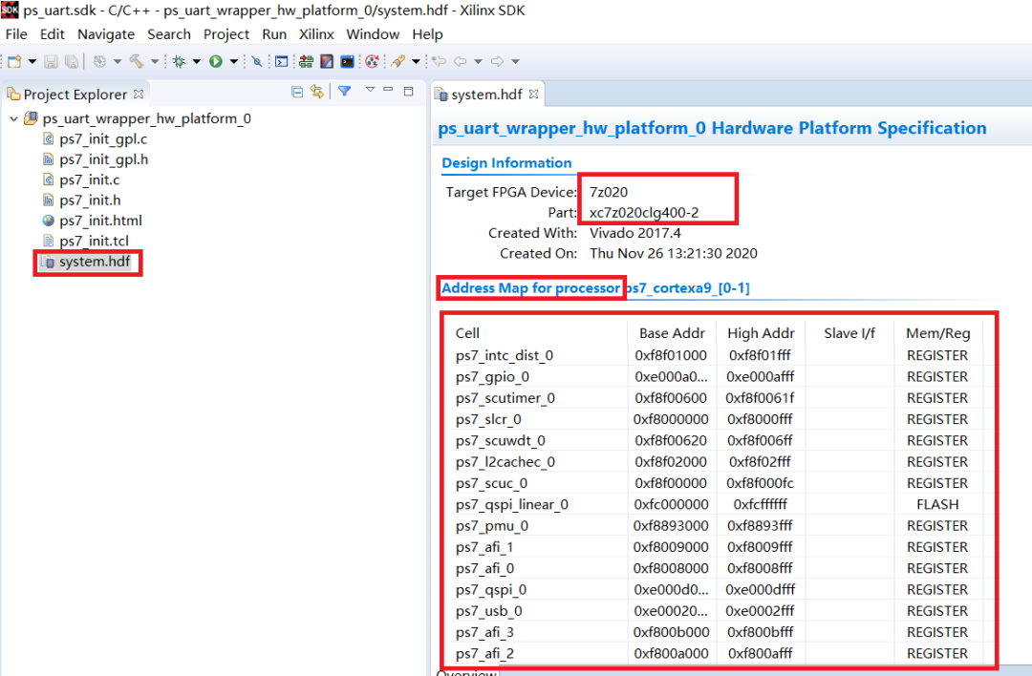Open the Debug dropdown arrow
This screenshot has width=1032, height=676.
pyautogui.click(x=196, y=61)
